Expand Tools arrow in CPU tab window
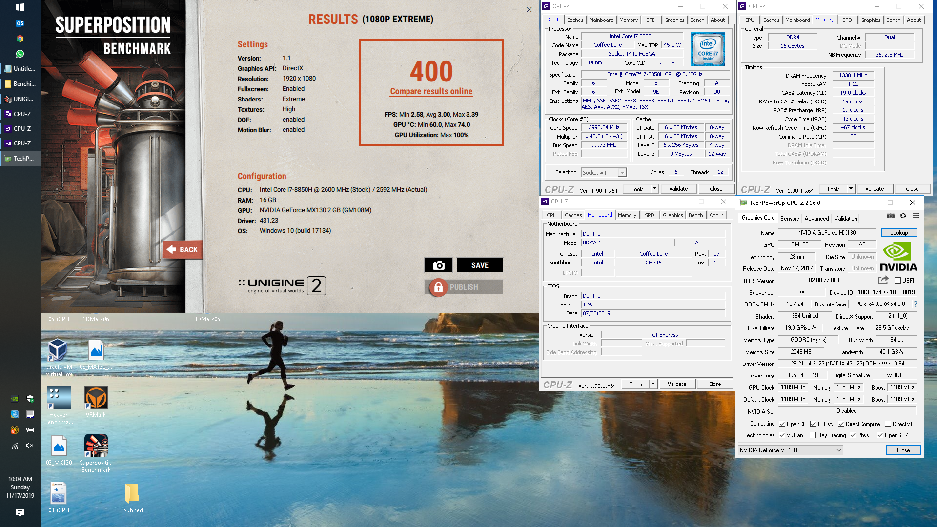This screenshot has height=527, width=937. tap(654, 189)
